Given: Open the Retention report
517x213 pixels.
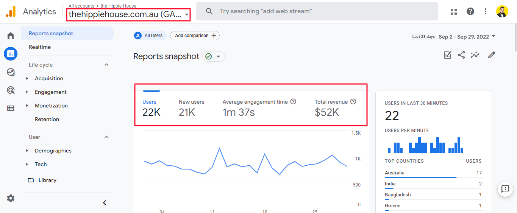Looking at the screenshot, I should (x=47, y=119).
